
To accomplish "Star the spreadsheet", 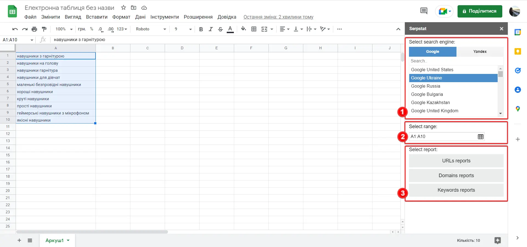I will point(124,8).
